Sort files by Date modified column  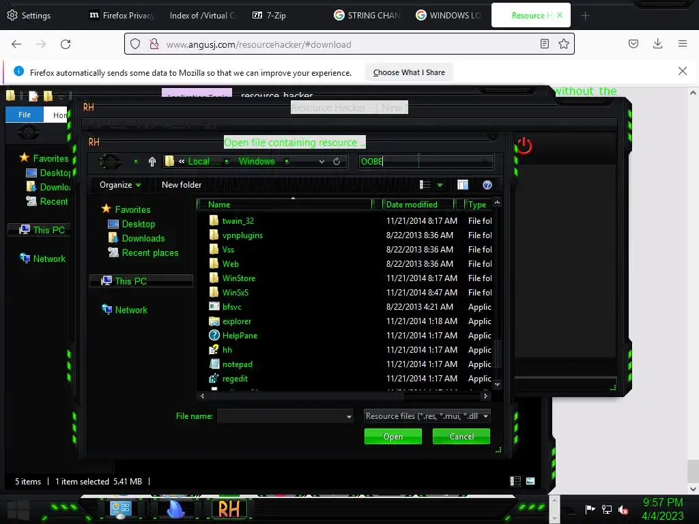pos(418,205)
